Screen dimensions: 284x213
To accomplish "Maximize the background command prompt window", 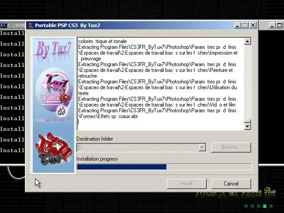I will click(x=279, y=25).
